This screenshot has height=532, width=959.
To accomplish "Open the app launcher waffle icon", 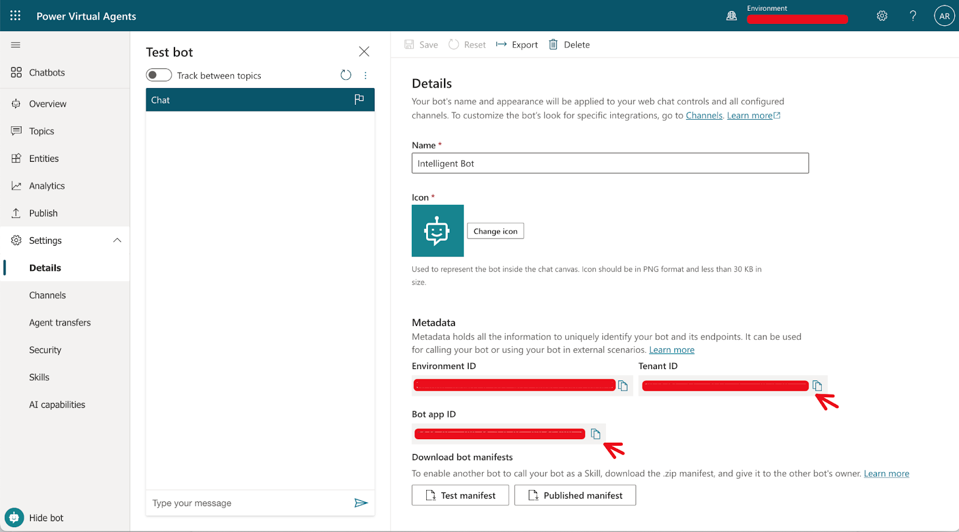I will pos(16,16).
